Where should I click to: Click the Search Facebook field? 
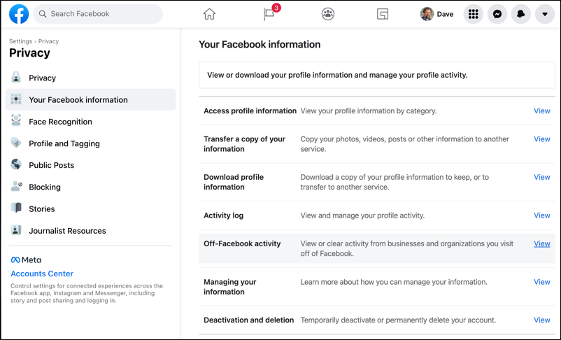(x=98, y=14)
